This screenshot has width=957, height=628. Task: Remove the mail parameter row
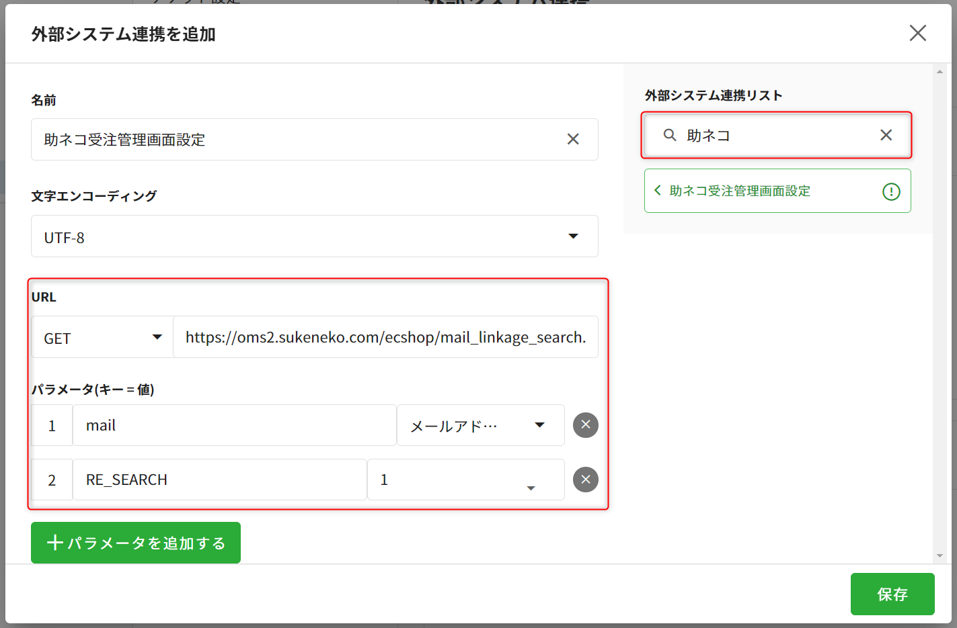[x=585, y=424]
